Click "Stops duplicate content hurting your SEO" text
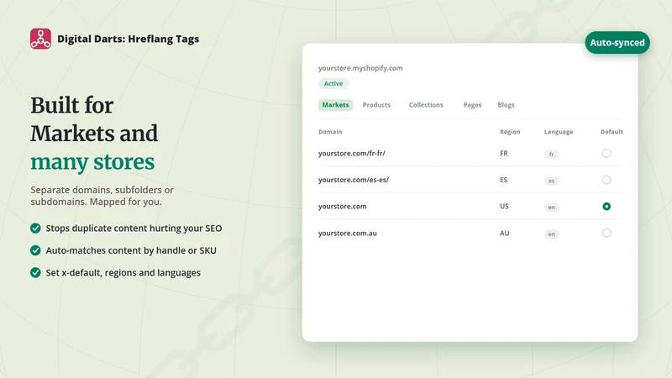Screen dimensions: 672x378 [134, 228]
